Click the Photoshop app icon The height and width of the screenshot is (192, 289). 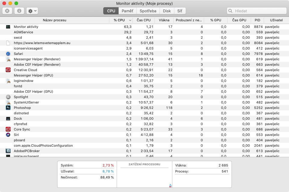click(8, 108)
